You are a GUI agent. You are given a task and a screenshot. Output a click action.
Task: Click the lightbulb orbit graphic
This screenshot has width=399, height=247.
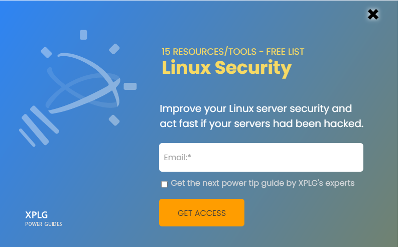pyautogui.click(x=83, y=83)
